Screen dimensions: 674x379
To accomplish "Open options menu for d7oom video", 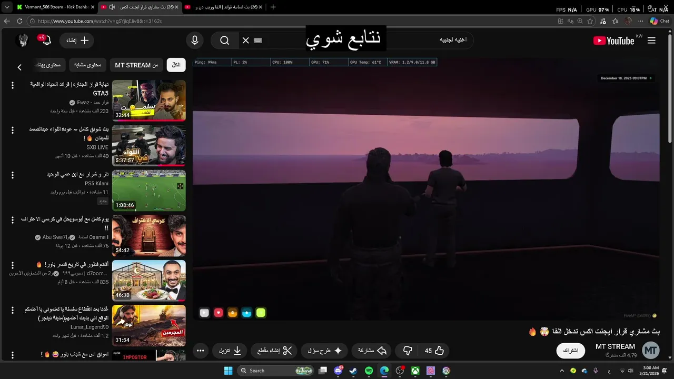I will (13, 265).
